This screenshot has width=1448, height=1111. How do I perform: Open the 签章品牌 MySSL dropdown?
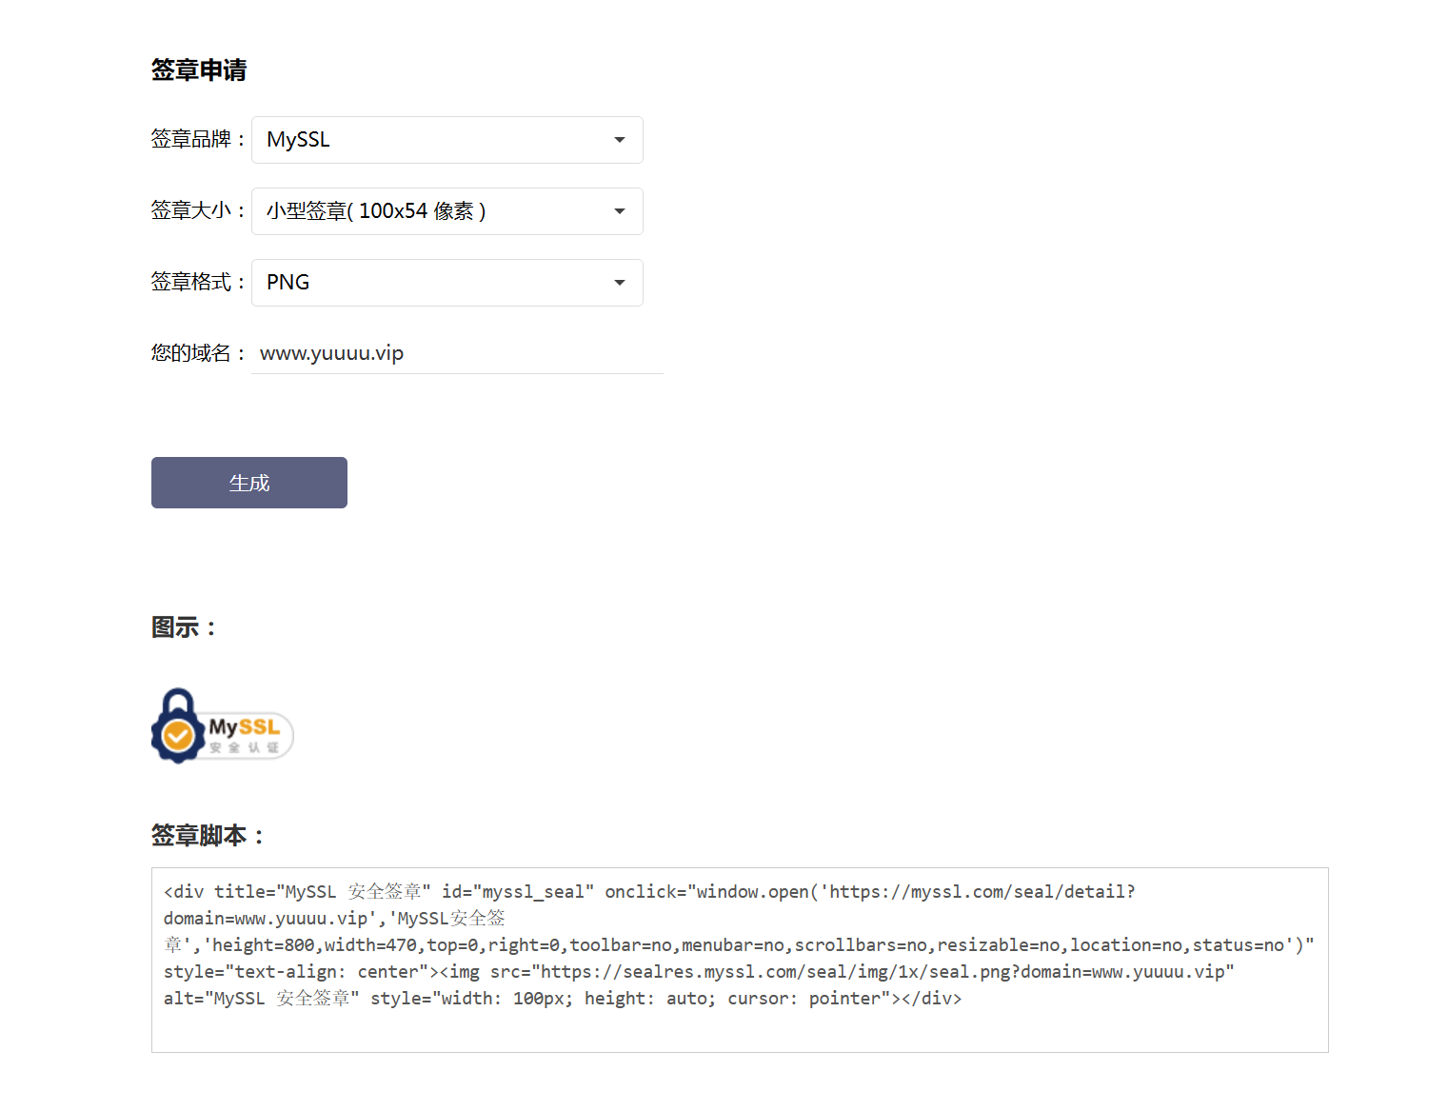[x=447, y=140]
